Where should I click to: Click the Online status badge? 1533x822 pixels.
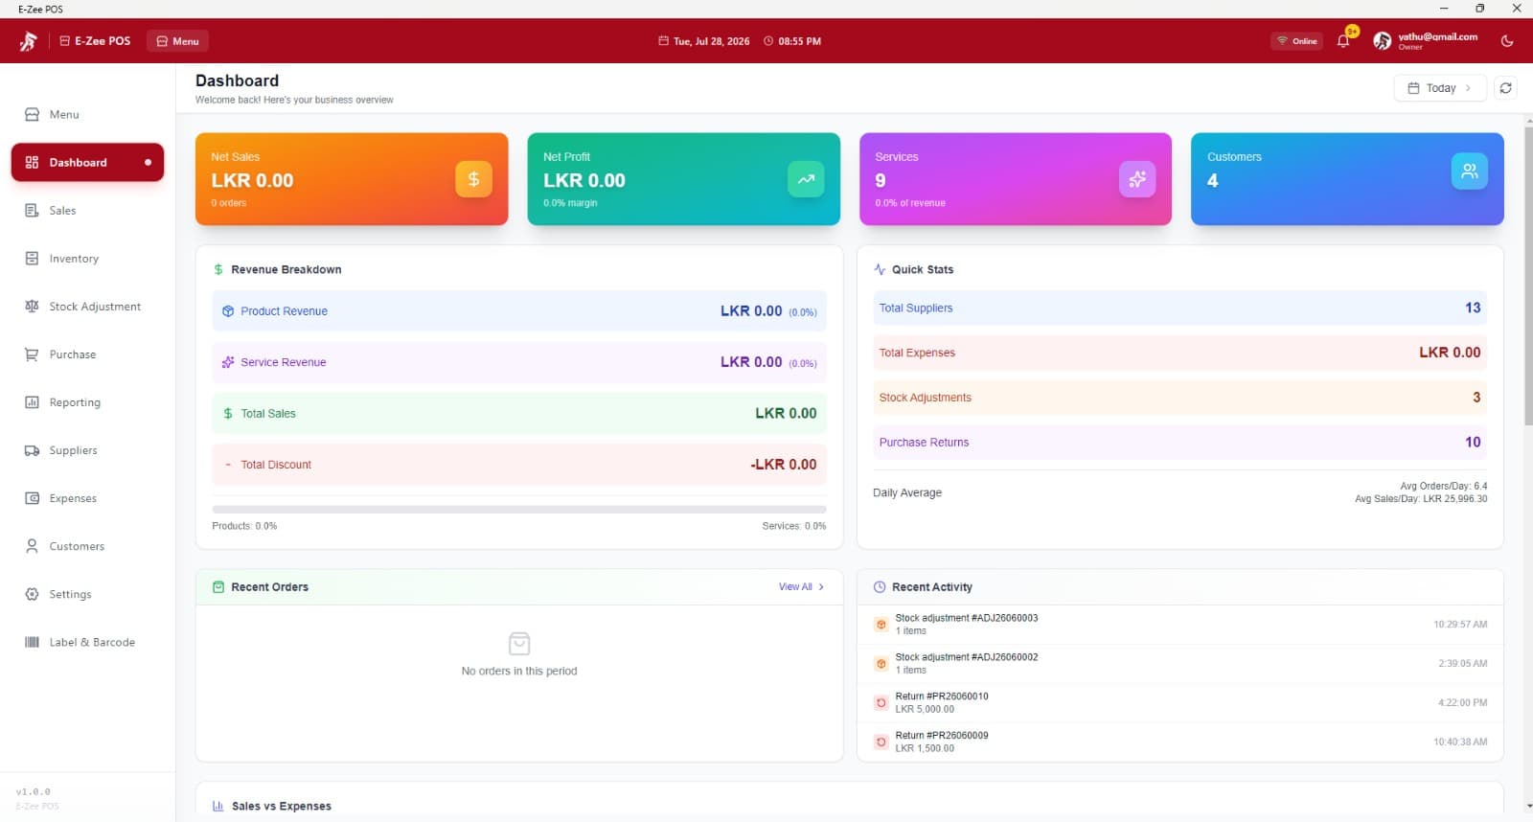click(1296, 41)
